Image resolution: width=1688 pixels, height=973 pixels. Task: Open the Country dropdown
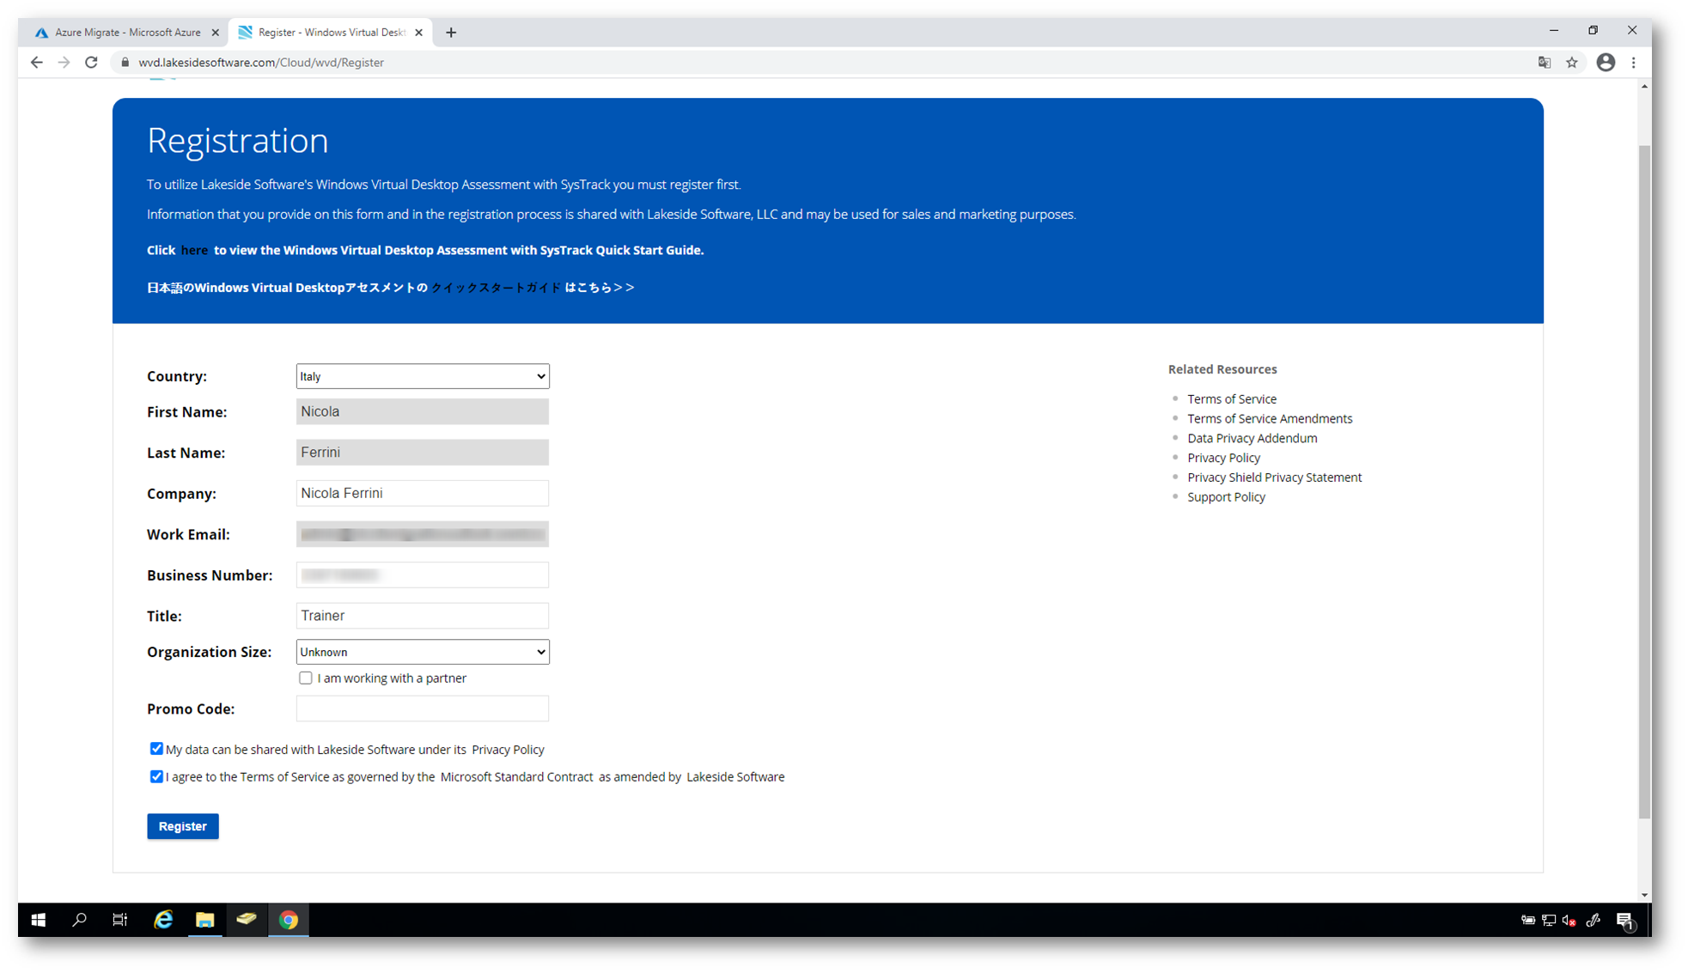tap(423, 376)
